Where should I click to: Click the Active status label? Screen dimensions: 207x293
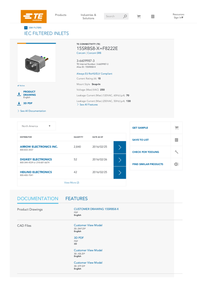[x=21, y=85]
